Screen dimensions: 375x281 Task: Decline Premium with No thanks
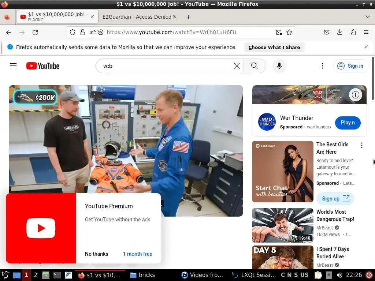96,254
